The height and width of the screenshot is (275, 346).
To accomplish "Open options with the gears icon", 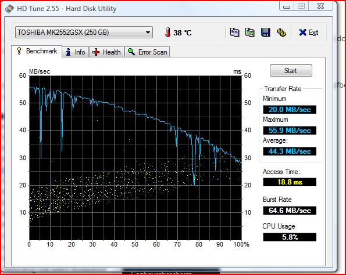I will [x=281, y=32].
